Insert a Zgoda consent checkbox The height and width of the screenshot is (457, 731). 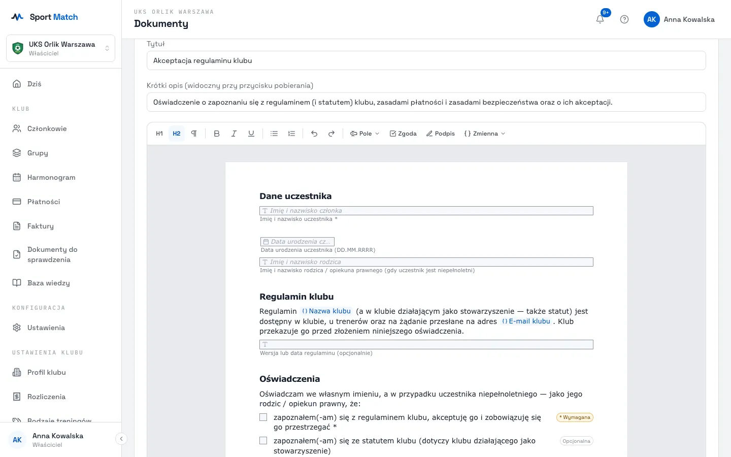403,134
